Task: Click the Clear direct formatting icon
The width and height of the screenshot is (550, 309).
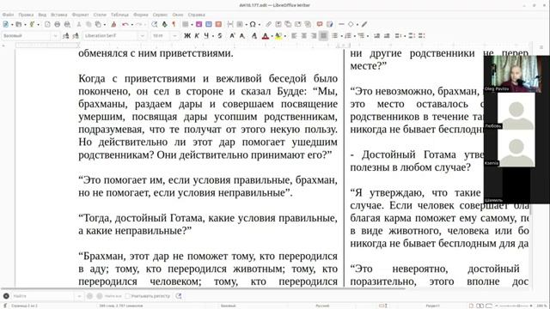Action: click(254, 36)
